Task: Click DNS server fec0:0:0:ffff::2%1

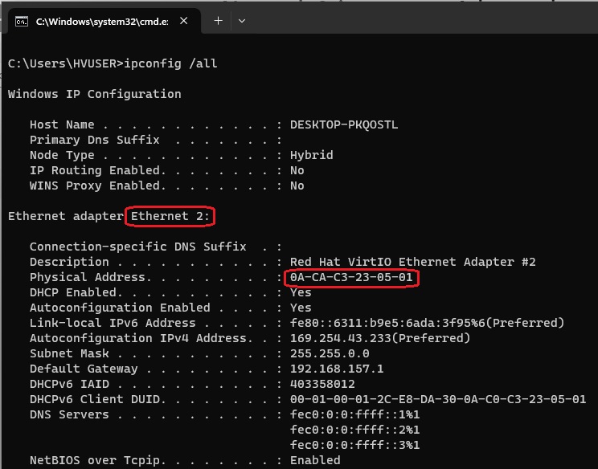Action: (x=355, y=430)
